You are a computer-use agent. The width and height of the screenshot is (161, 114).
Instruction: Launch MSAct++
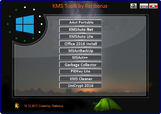81,58
